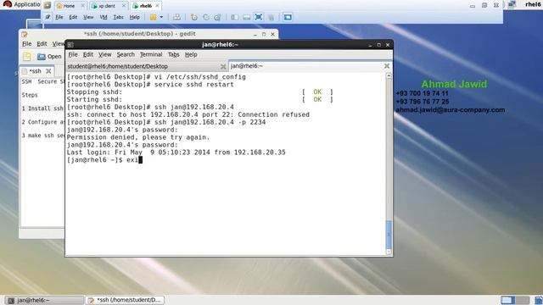
Task: Open the terminal File menu
Action: (x=73, y=54)
